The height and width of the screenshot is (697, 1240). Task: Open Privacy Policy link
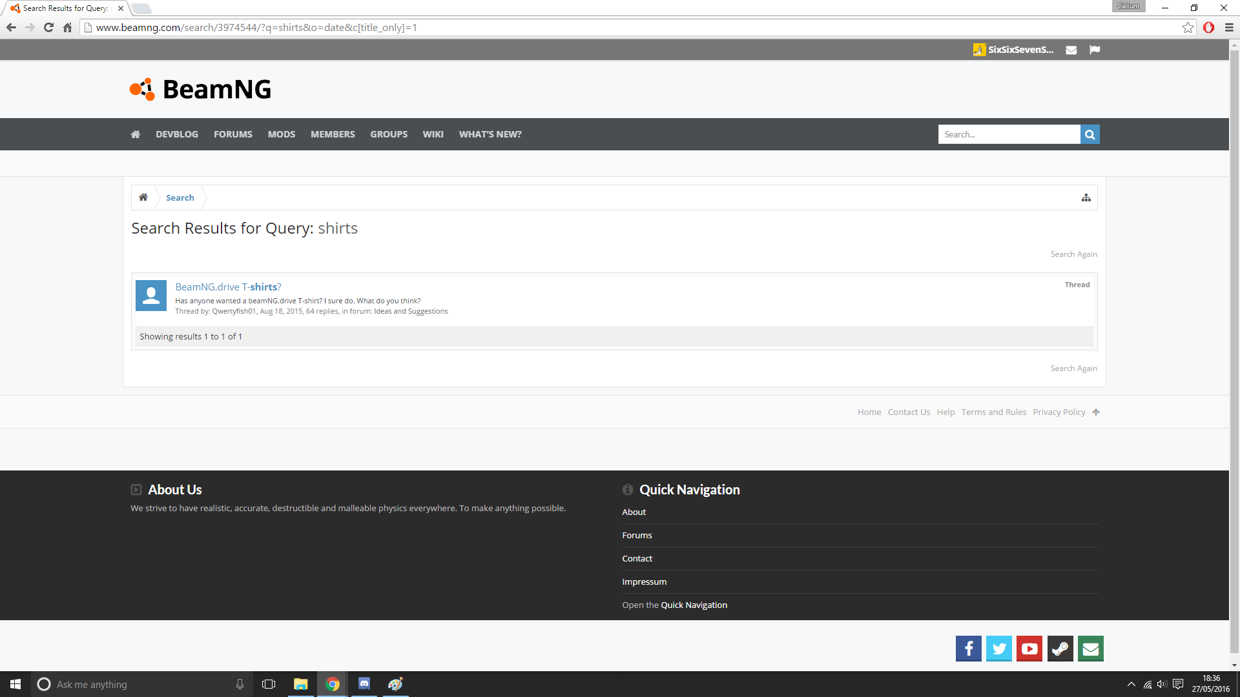(1059, 412)
